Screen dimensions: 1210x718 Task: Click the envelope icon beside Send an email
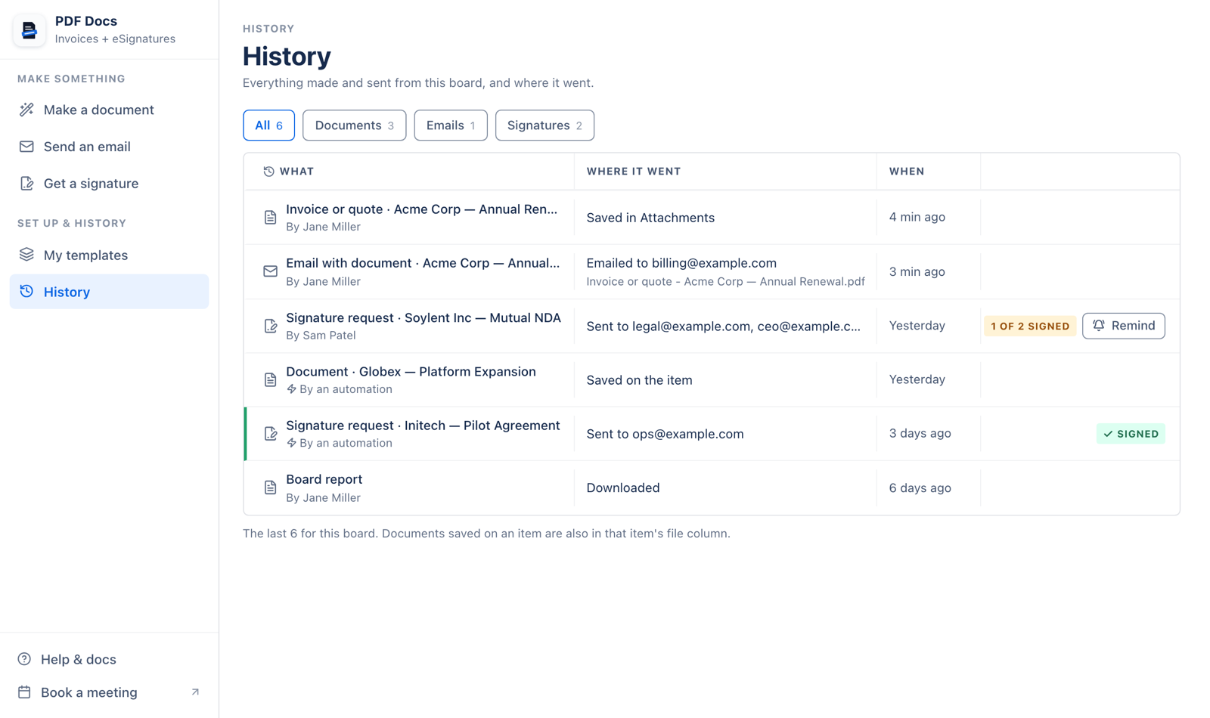click(26, 147)
